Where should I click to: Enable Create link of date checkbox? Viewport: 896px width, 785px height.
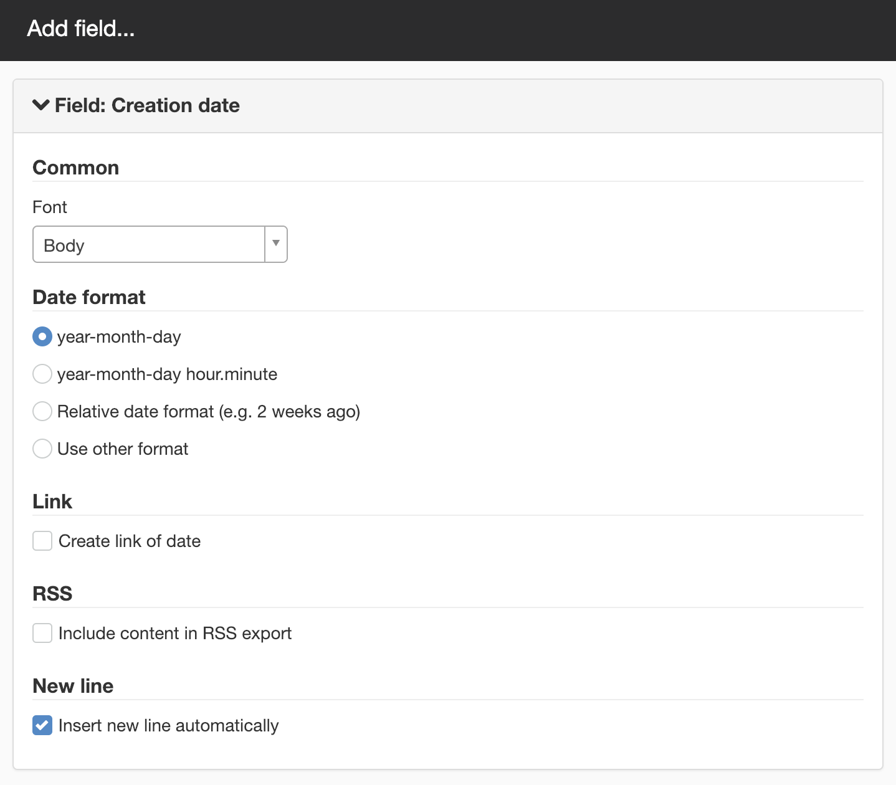42,541
